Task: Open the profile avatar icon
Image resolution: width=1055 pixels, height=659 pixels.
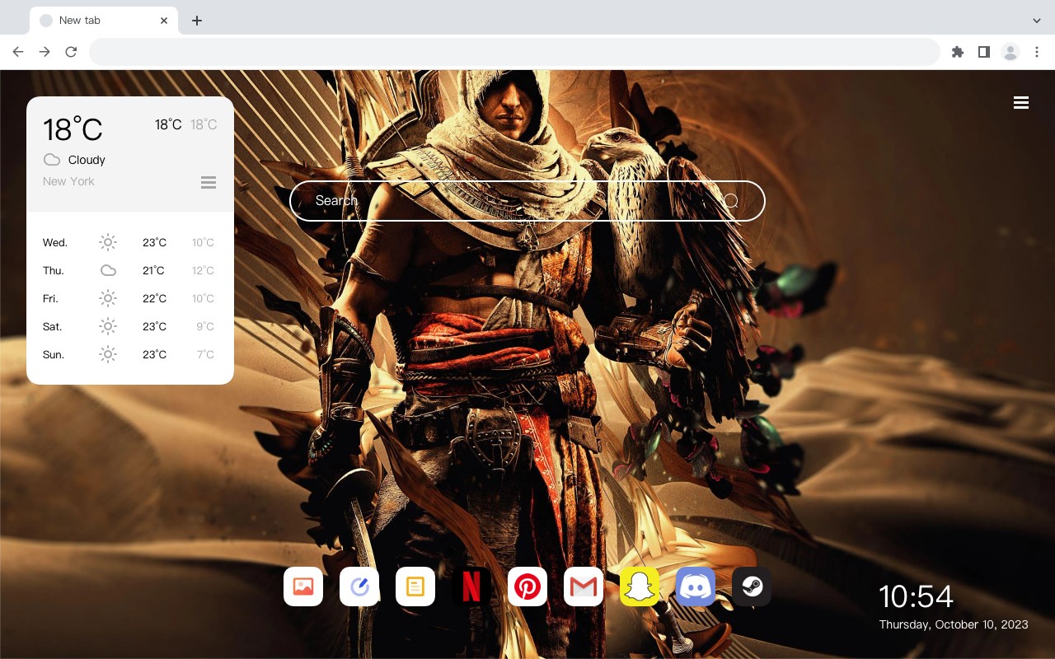Action: pyautogui.click(x=1010, y=52)
